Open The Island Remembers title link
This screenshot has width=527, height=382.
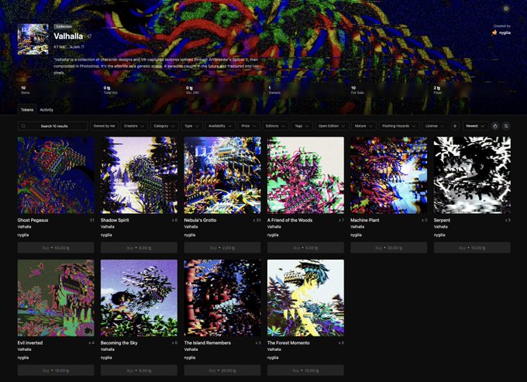(208, 342)
